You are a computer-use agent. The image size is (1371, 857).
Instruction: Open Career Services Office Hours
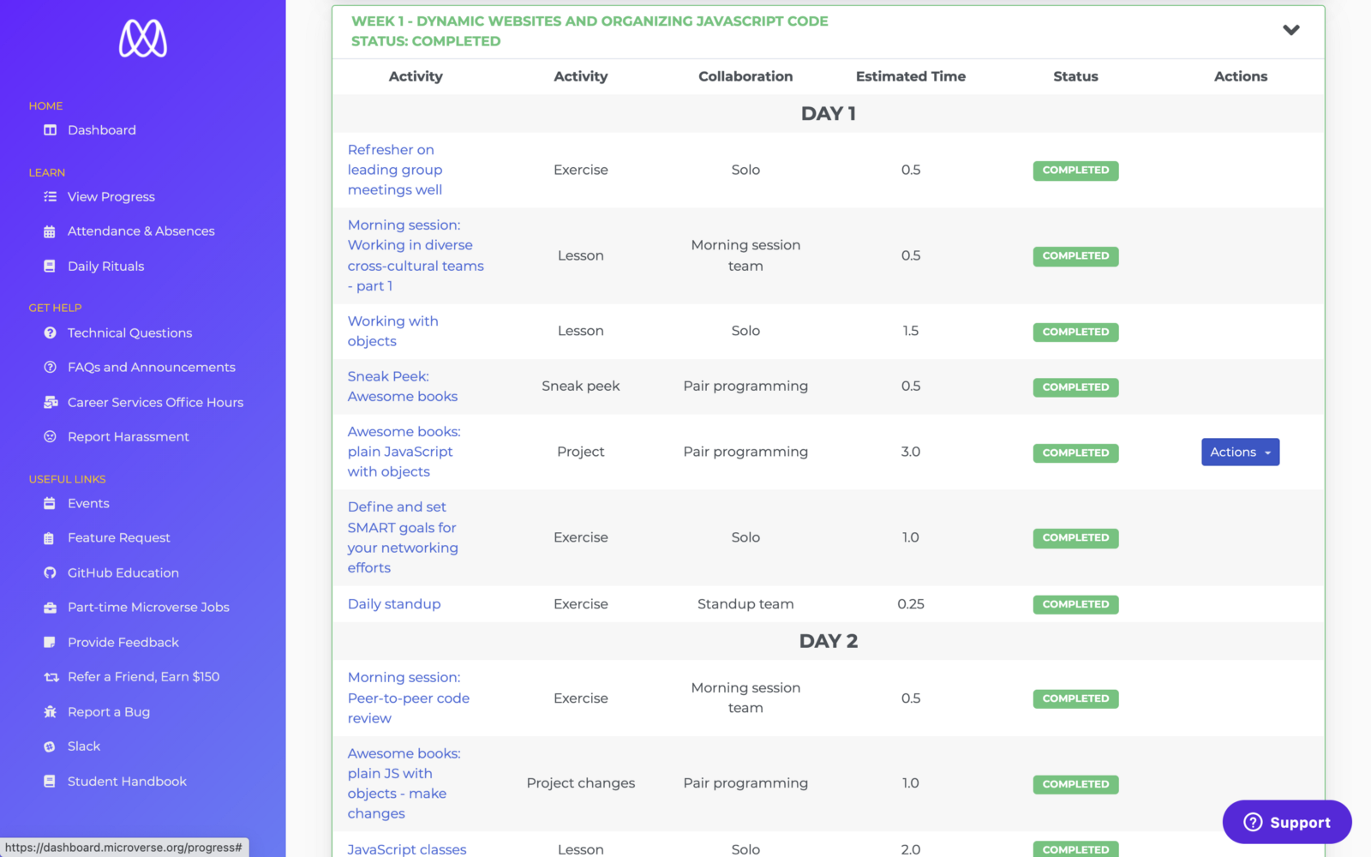[155, 403]
